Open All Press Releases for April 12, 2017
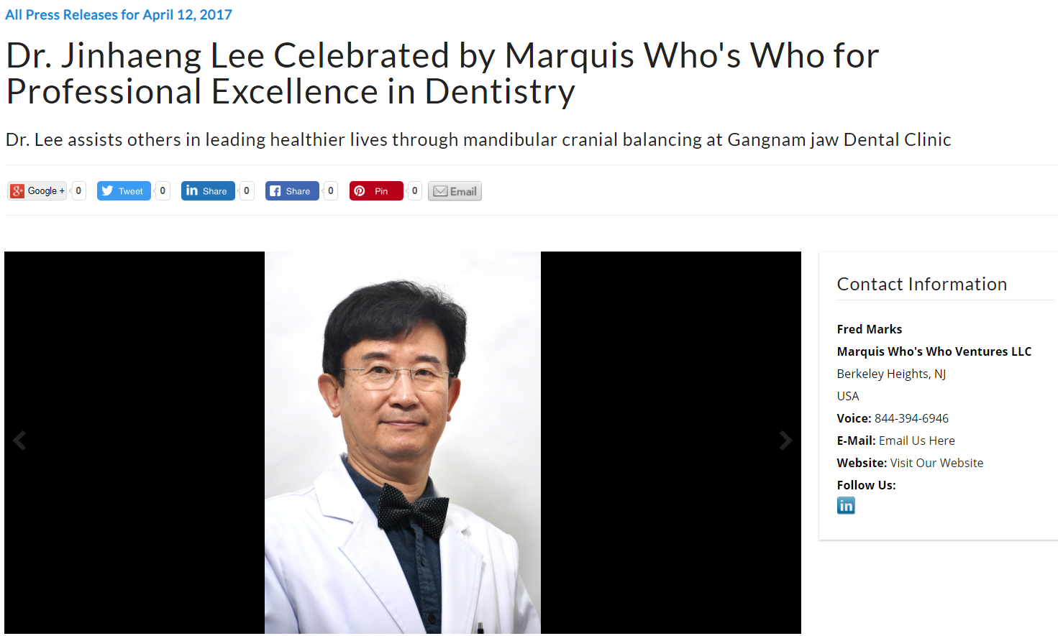The height and width of the screenshot is (636, 1058). click(x=119, y=14)
